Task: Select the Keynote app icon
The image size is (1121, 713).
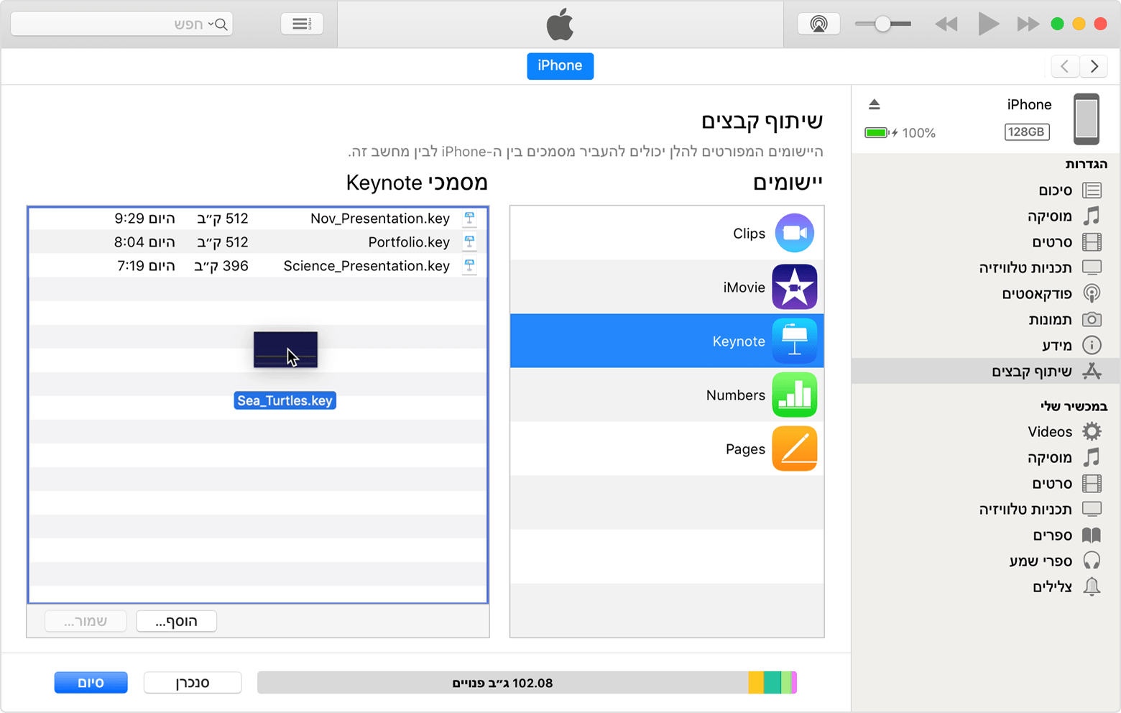Action: coord(795,341)
